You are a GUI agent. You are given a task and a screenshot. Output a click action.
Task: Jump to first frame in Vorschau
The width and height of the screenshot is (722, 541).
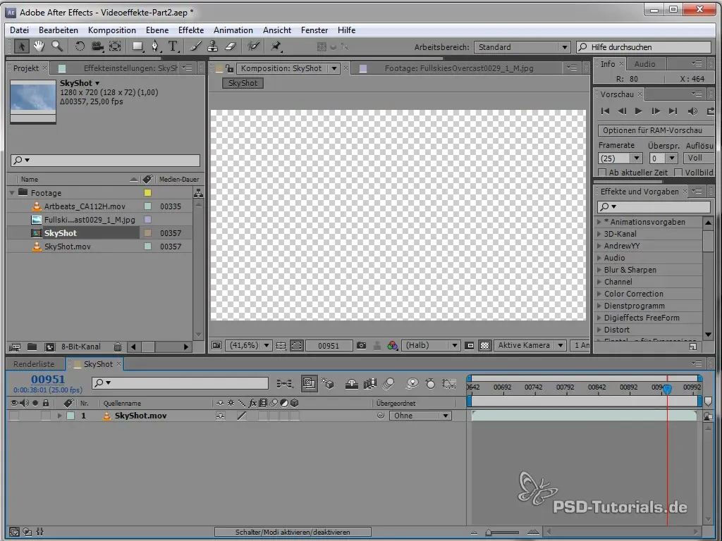click(x=606, y=111)
